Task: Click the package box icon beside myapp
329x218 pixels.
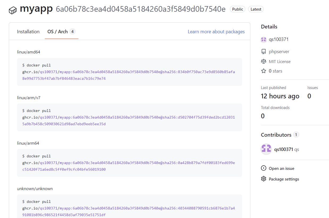Action: 13,10
